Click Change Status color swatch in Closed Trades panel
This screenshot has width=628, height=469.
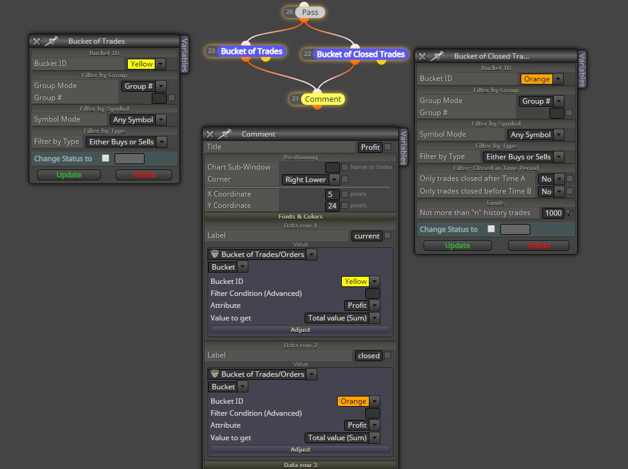515,229
